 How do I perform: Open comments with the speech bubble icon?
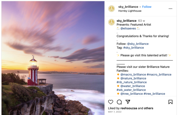click(x=119, y=102)
